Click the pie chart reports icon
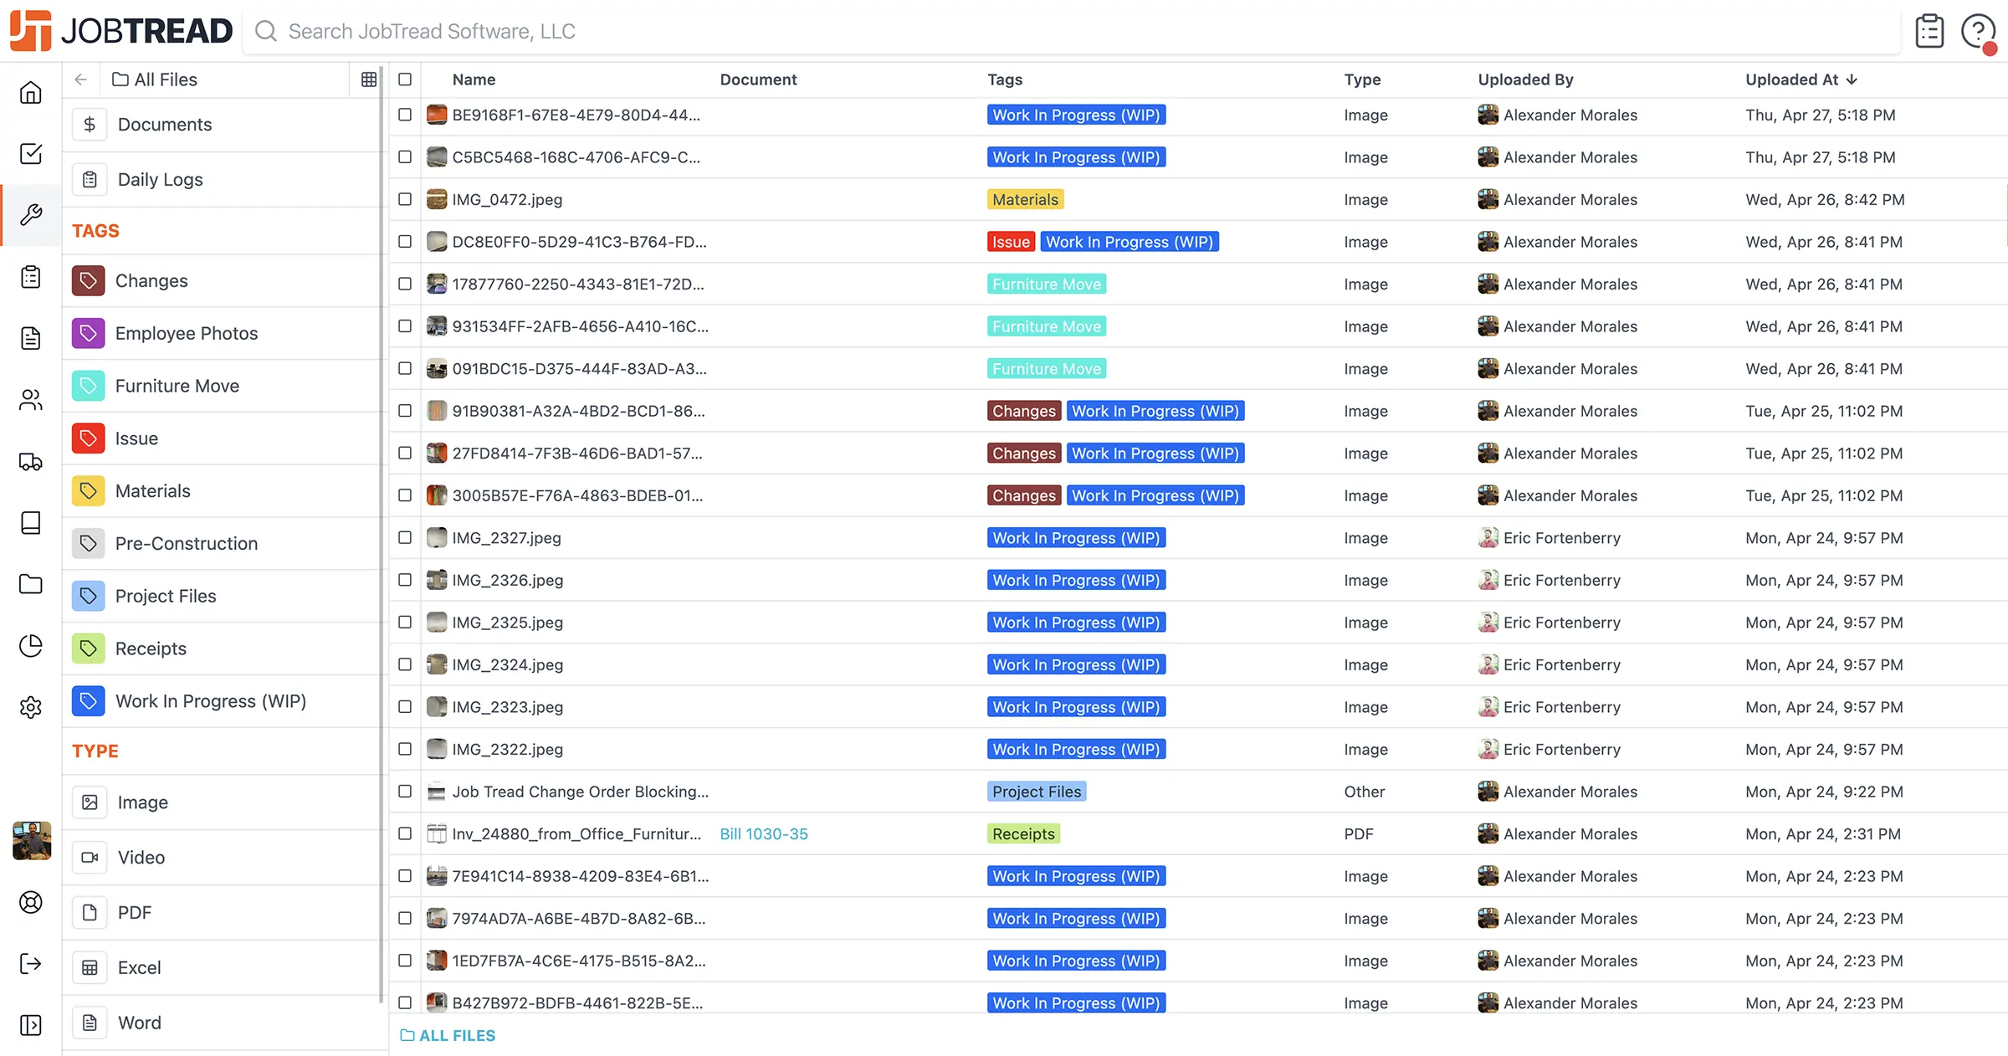This screenshot has width=2008, height=1056. click(x=31, y=646)
